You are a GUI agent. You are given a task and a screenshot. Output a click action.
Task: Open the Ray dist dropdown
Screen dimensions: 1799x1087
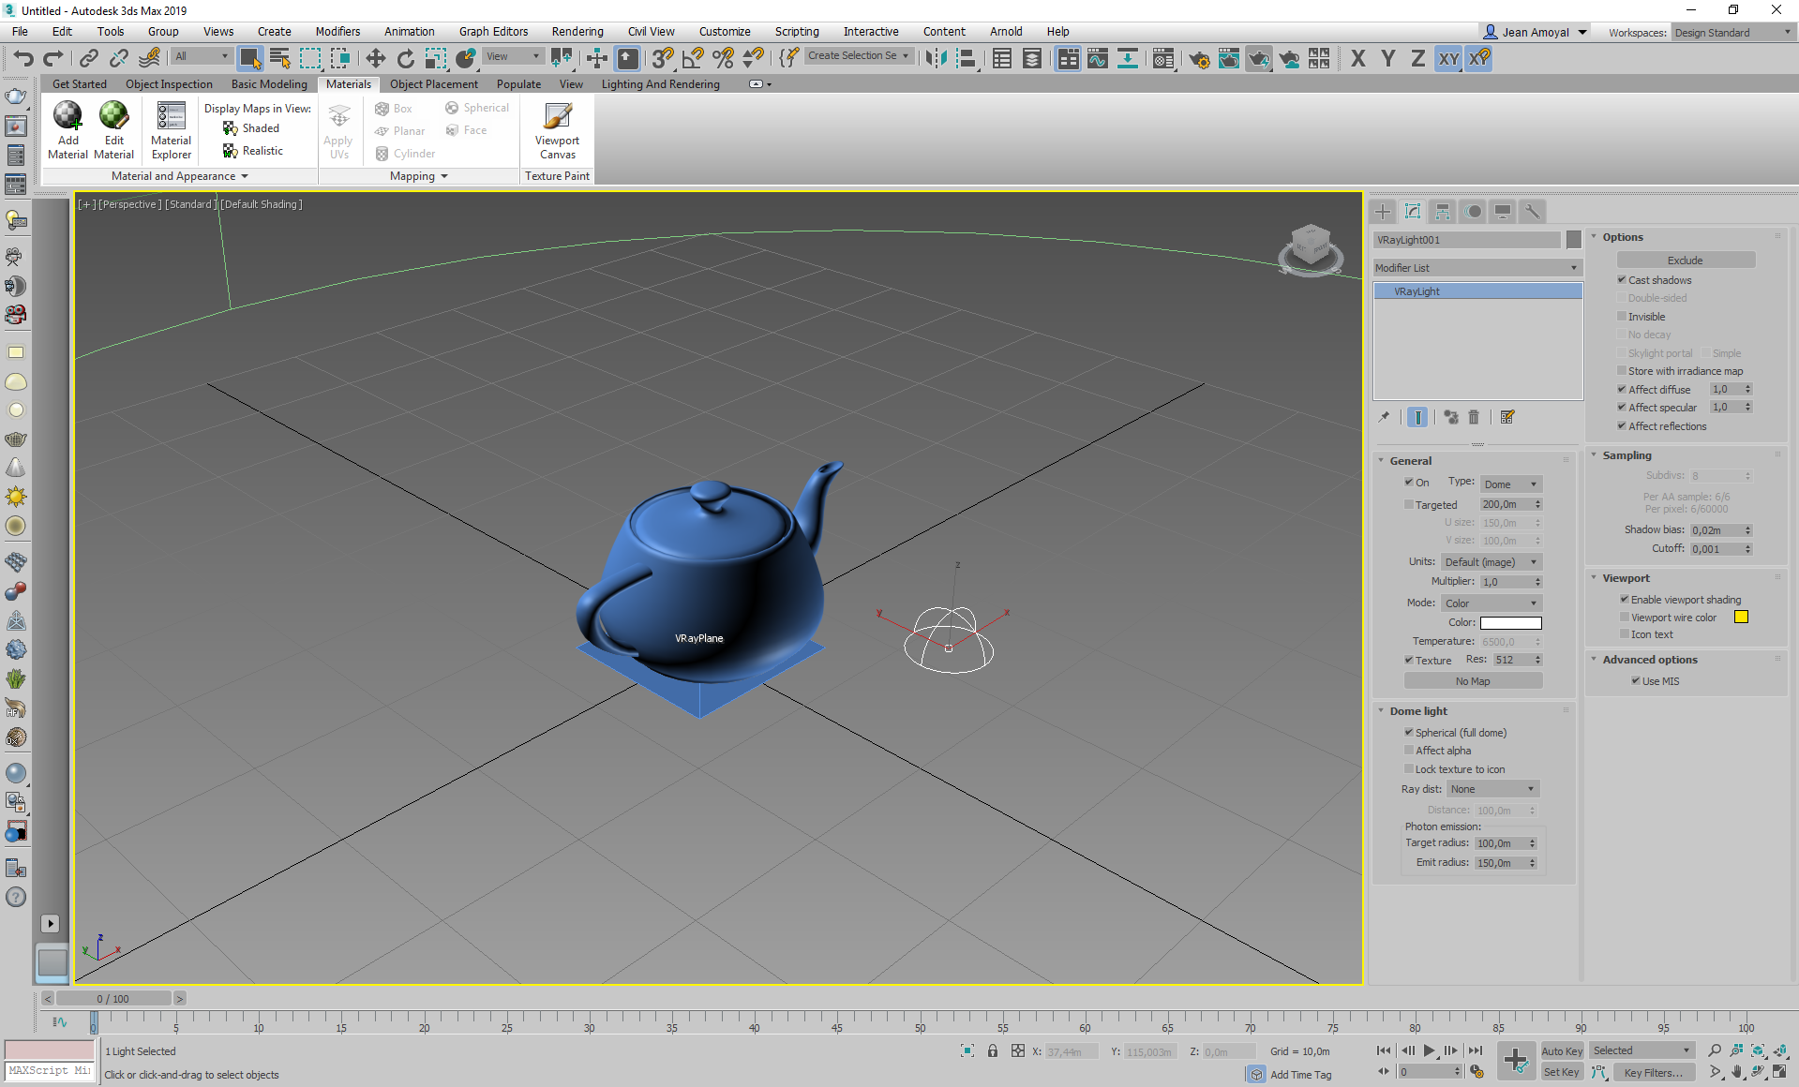tap(1493, 789)
